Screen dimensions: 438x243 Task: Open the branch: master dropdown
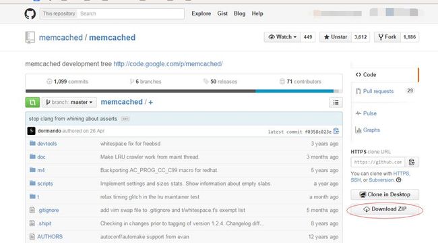[69, 102]
